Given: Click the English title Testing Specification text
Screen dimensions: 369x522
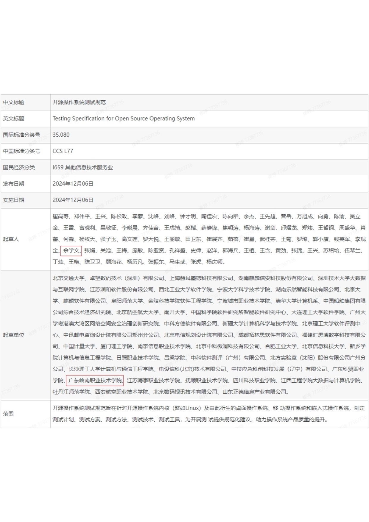Looking at the screenshot, I should tap(124, 119).
